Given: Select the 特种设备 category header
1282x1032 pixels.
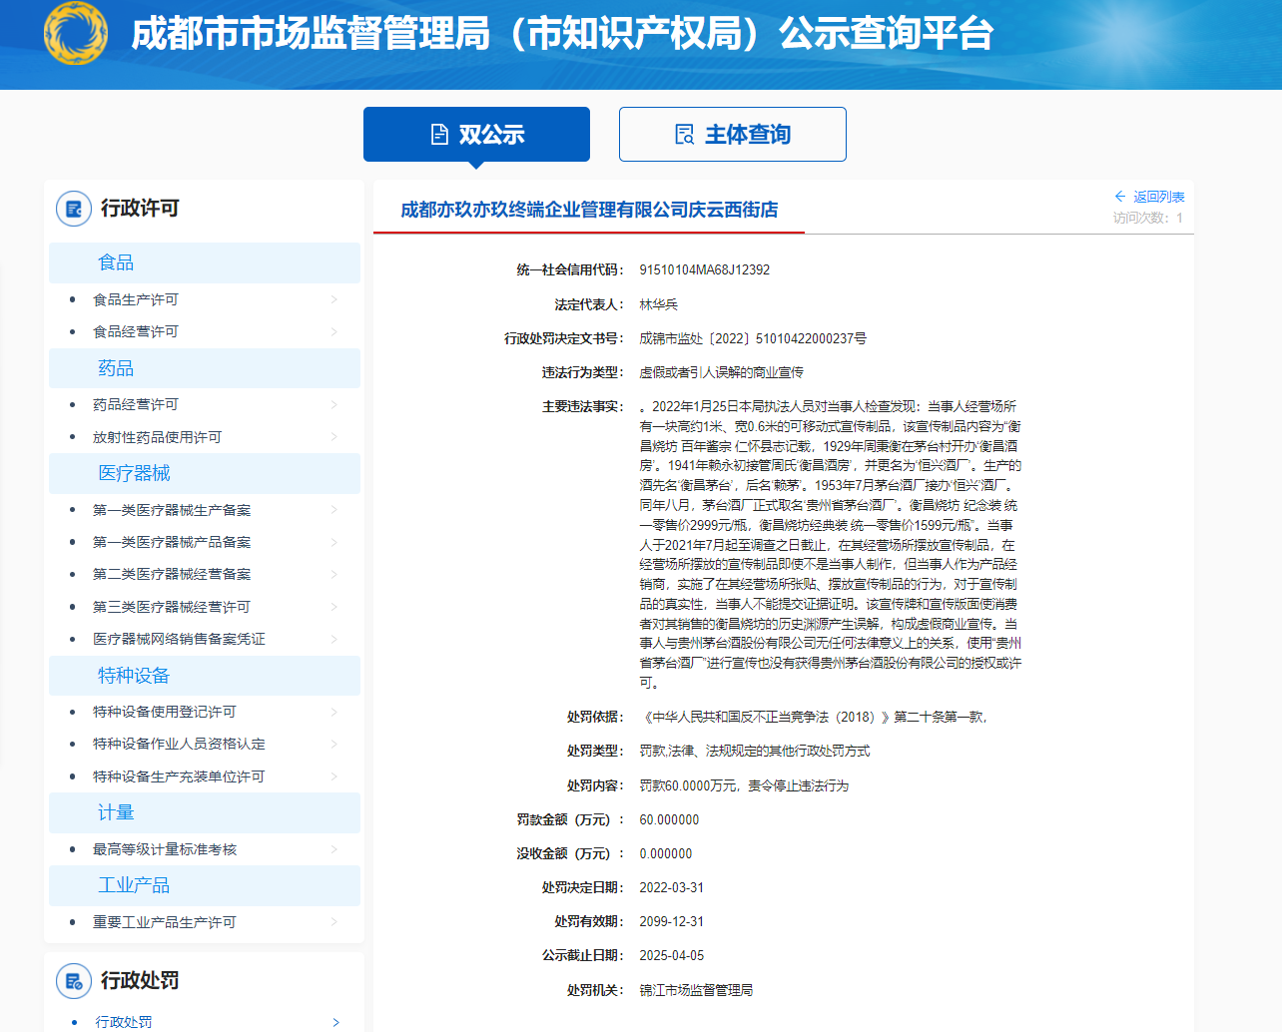Looking at the screenshot, I should 134,676.
